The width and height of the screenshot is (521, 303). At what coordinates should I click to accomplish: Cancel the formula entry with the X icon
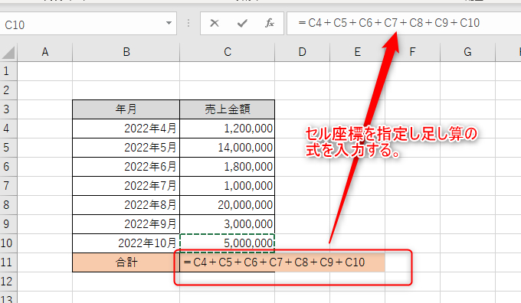(x=215, y=23)
